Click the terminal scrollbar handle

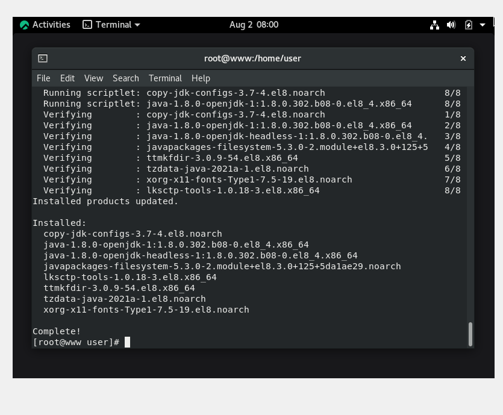click(x=470, y=334)
